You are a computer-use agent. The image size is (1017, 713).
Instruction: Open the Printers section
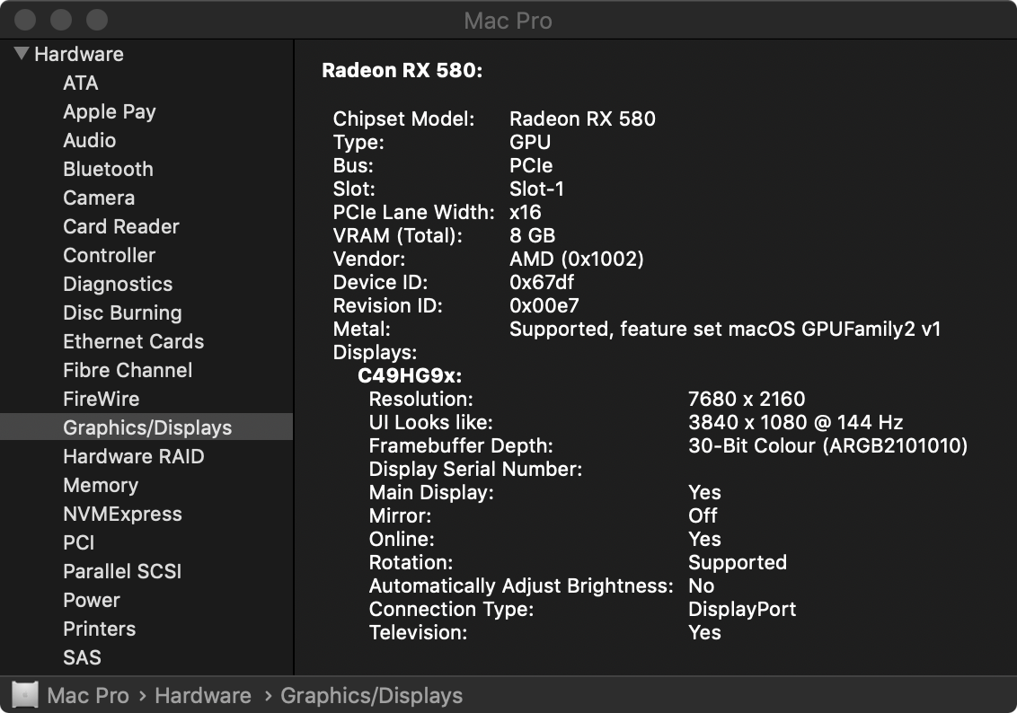point(99,629)
